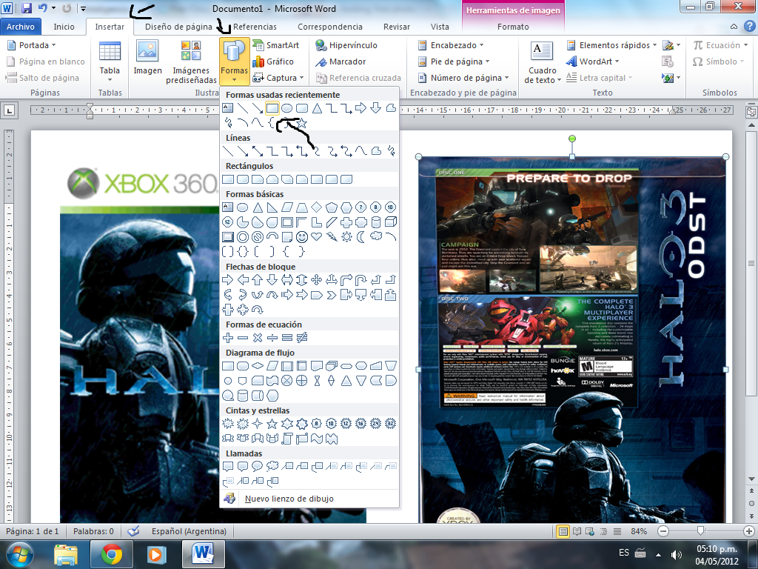Select the straight line in Líneas section
This screenshot has height=569, width=758.
228,151
